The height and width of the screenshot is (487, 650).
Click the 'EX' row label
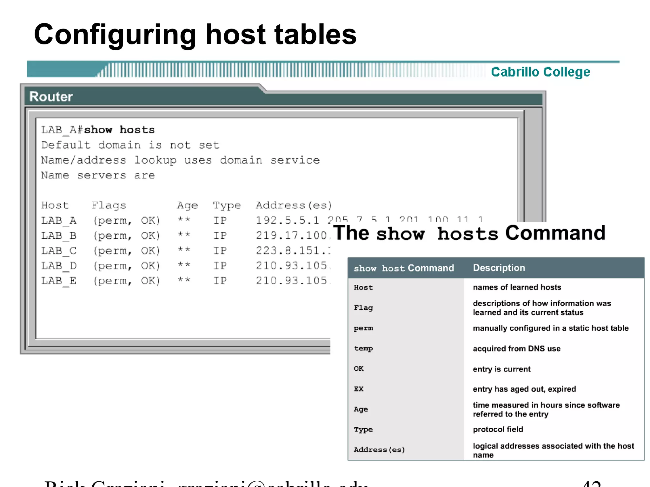coord(359,389)
